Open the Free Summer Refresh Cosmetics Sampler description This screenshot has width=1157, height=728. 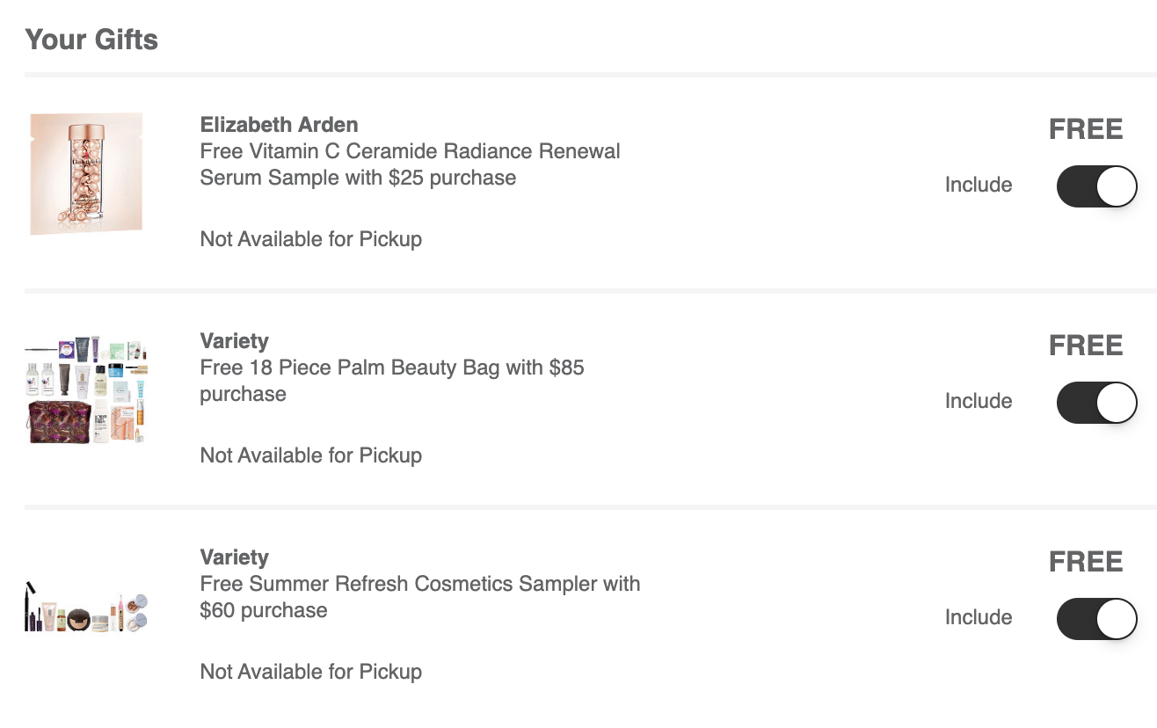[420, 597]
